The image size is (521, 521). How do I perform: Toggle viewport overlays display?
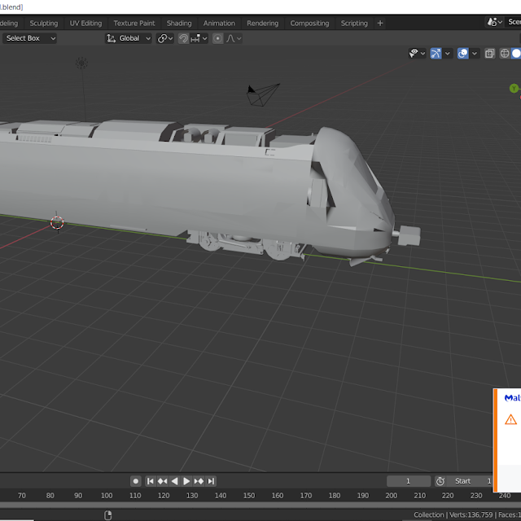click(462, 54)
